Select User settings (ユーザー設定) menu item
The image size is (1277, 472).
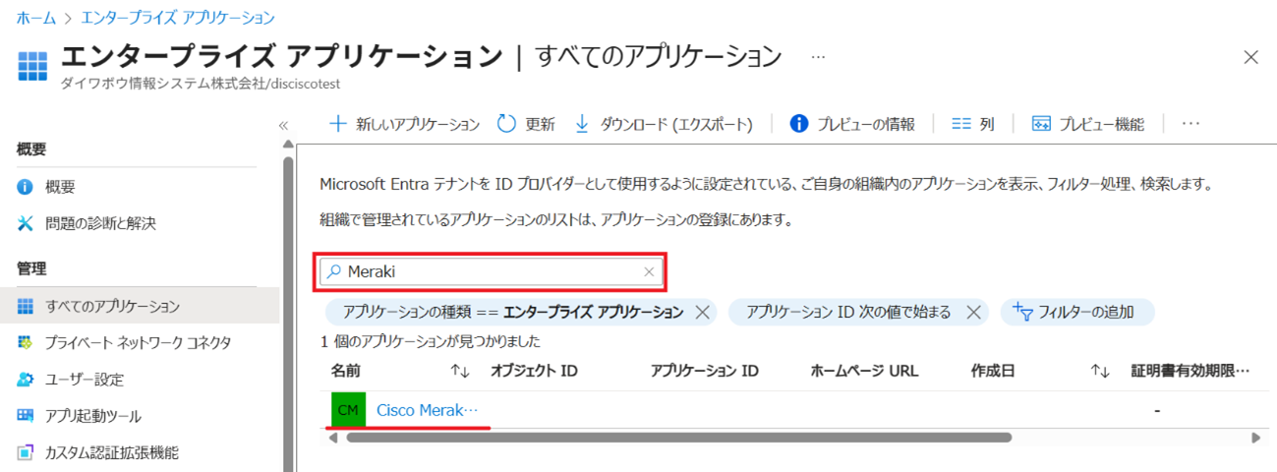point(85,380)
